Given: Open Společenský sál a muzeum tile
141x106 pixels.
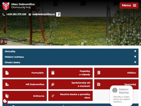Looking at the screenshot, I should [x=70, y=84].
